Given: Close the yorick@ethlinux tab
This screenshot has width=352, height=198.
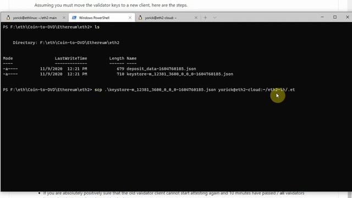Looking at the screenshot, I should click(x=64, y=18).
